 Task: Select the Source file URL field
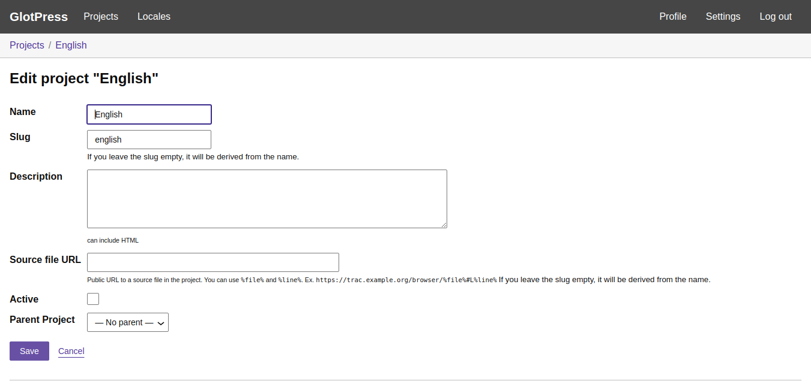point(213,262)
